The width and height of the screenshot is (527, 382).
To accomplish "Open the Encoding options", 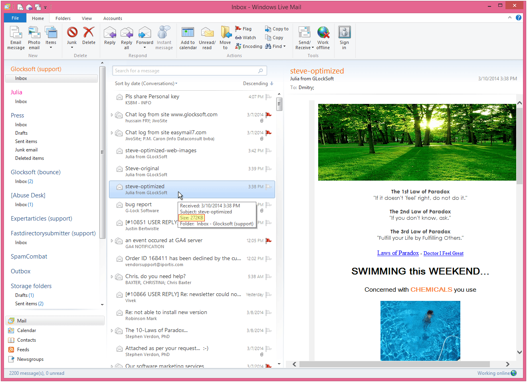I will coord(249,46).
